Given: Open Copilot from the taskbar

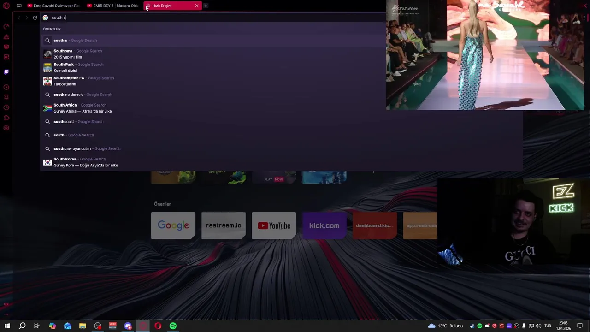Looking at the screenshot, I should pos(52,326).
